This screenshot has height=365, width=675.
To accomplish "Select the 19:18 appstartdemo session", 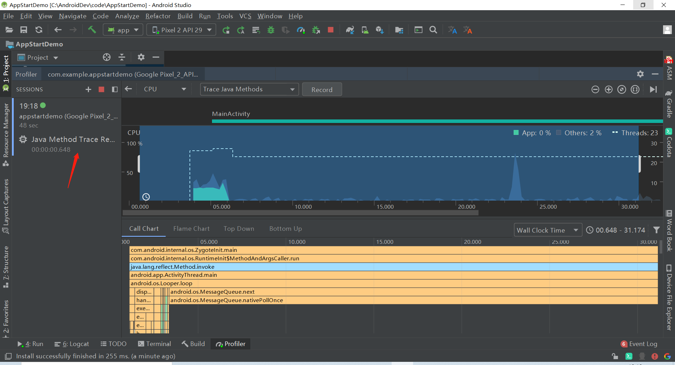I will coord(67,115).
